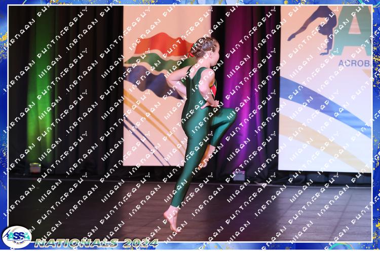Click the "ACROBA" text on the banner
Screen dimensions: 380x253
[x=355, y=63]
